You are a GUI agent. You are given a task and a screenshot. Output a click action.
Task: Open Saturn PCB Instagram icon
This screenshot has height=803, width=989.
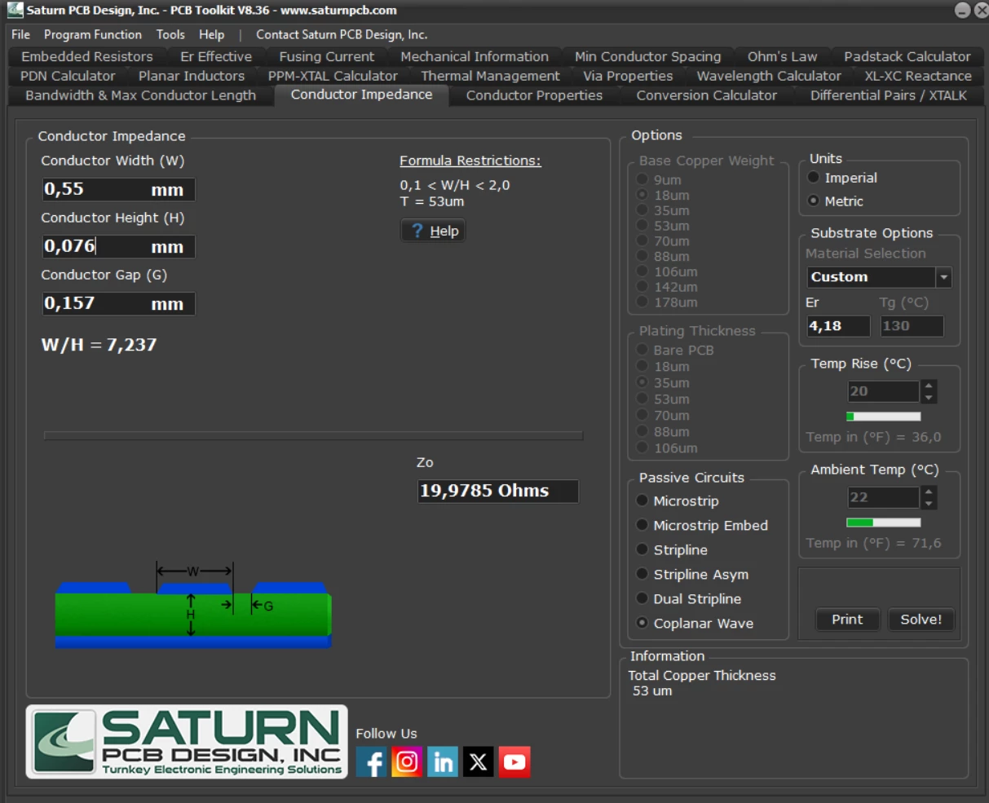point(407,762)
